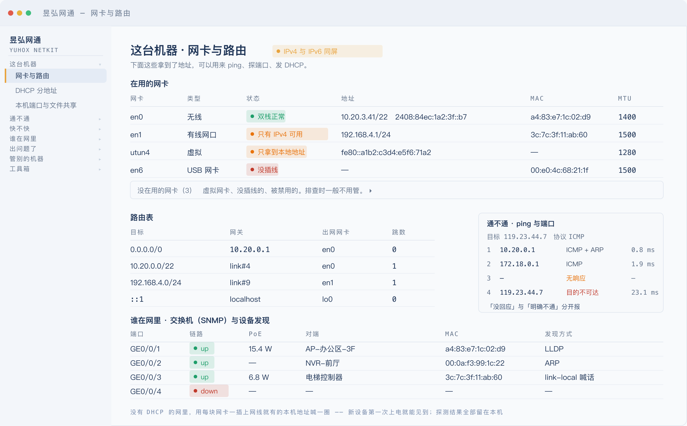Screen dimensions: 687x426
Task: Click the 没插线 badge for en6
Action: (262, 170)
